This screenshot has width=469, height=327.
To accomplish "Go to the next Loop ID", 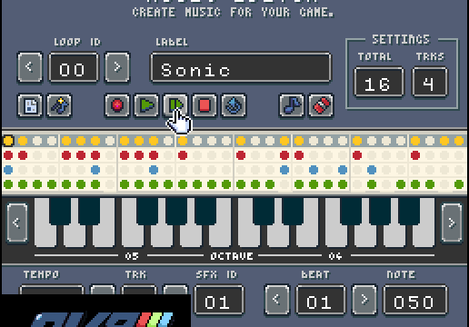I will point(117,67).
